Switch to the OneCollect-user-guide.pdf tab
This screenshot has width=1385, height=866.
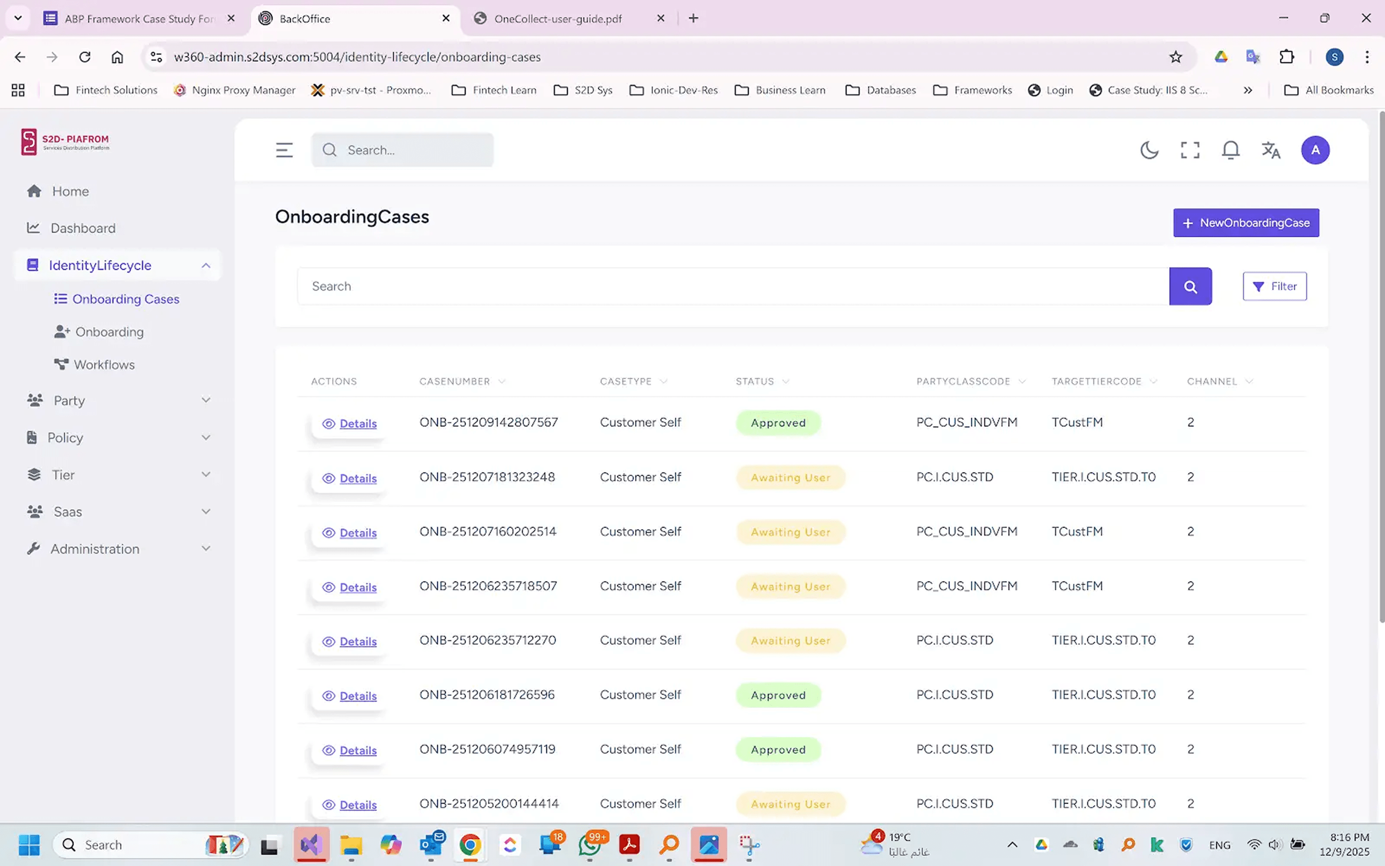(x=557, y=18)
